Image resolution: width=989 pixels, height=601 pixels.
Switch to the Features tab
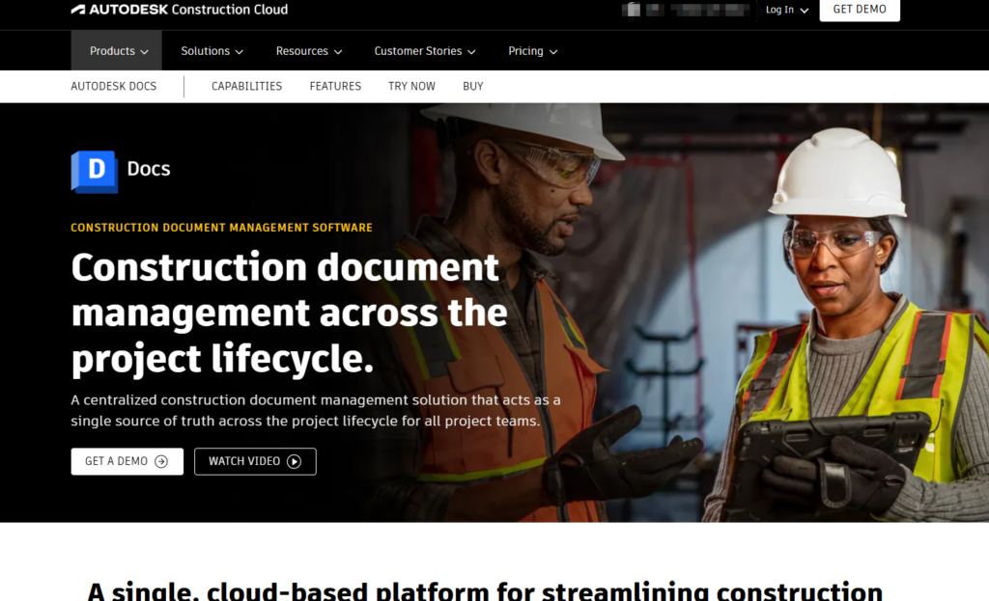pos(335,86)
